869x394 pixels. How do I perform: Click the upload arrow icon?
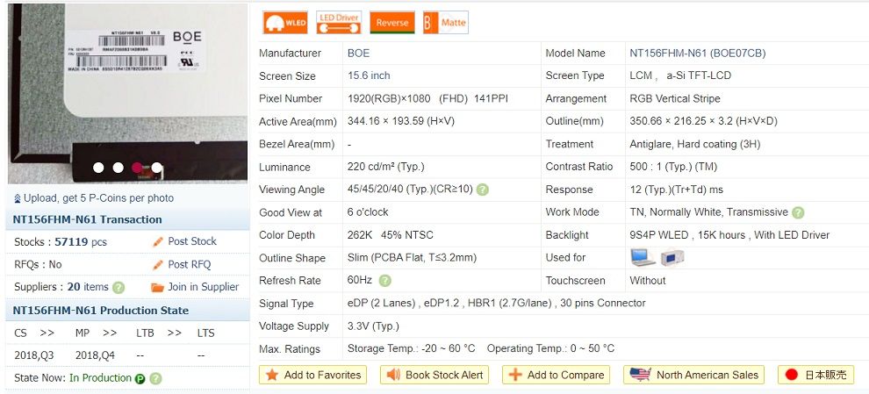pyautogui.click(x=17, y=198)
